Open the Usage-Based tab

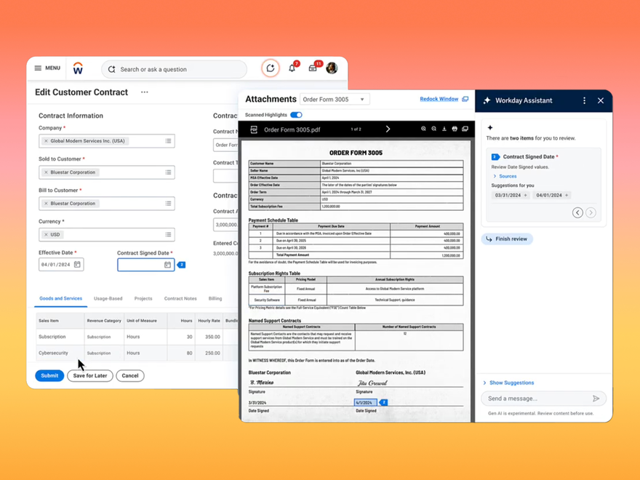pos(108,298)
